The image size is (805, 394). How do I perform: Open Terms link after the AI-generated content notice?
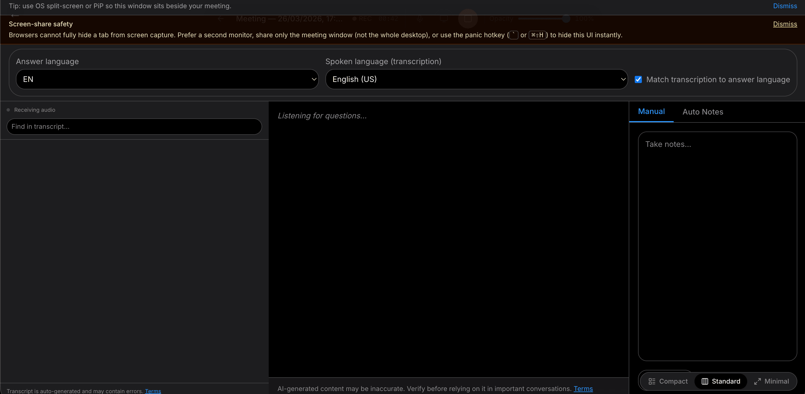pos(583,389)
